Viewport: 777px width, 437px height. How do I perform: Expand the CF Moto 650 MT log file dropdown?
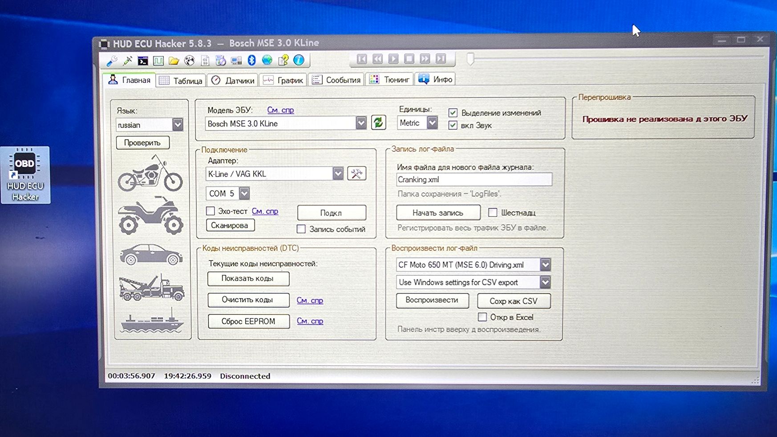(x=545, y=264)
